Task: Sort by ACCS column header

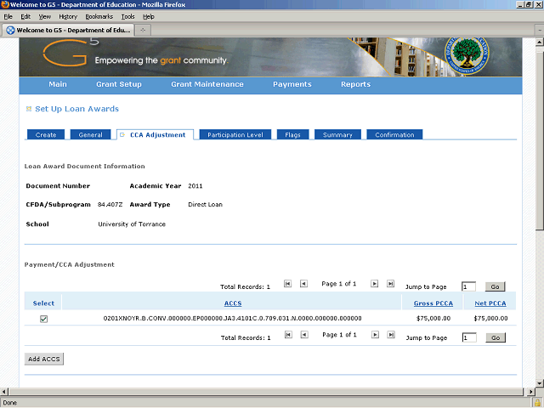Action: tap(233, 303)
